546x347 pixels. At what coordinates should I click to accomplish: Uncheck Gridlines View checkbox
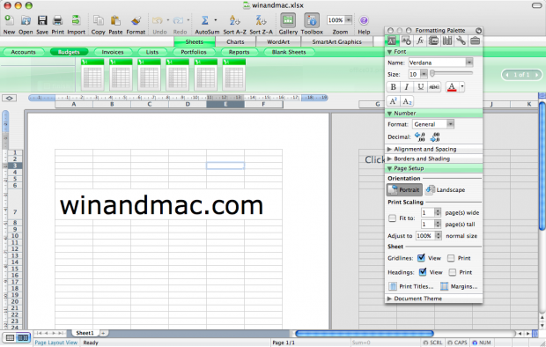(421, 258)
